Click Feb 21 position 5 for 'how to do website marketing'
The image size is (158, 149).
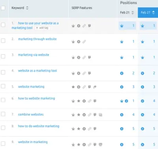pos(134,129)
